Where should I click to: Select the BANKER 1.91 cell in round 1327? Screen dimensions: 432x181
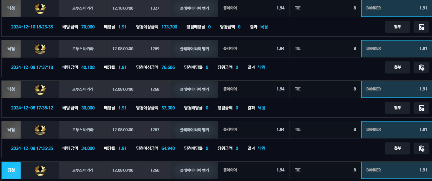396,8
